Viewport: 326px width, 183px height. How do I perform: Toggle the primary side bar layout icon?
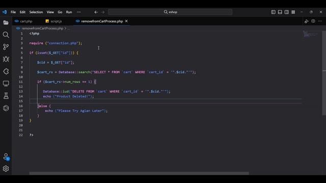pos(273,12)
